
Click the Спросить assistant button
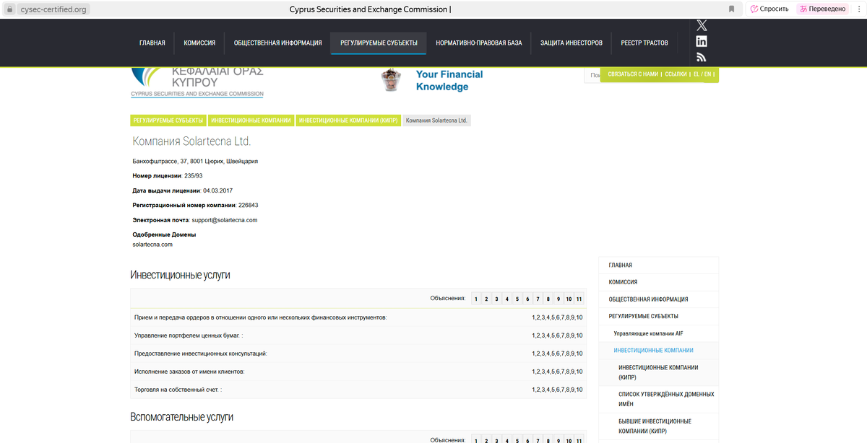(769, 9)
